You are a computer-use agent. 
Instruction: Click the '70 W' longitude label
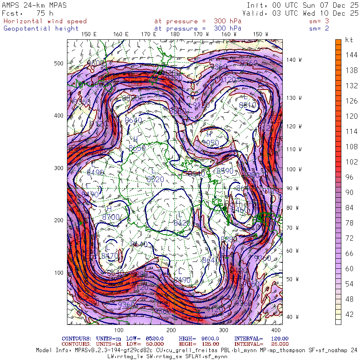click(292, 228)
